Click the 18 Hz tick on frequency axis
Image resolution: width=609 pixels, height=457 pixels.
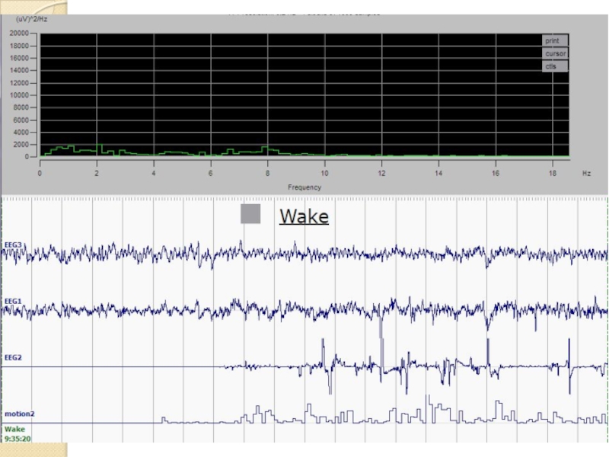[x=552, y=174]
